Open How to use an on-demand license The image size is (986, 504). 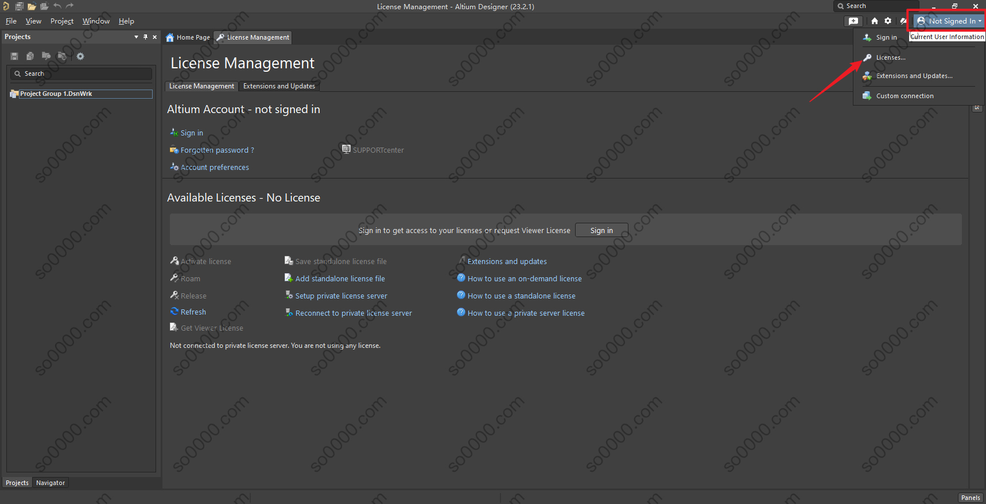click(x=525, y=278)
